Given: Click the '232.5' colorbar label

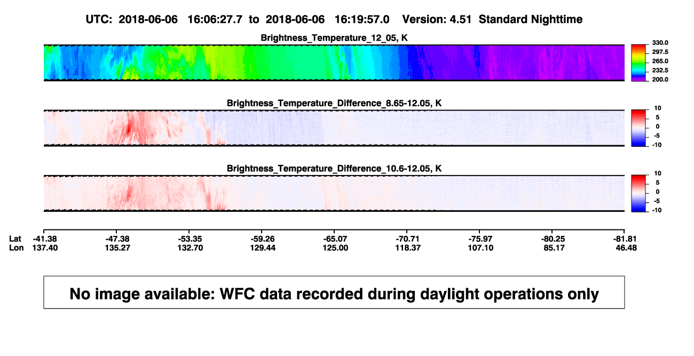Looking at the screenshot, I should 660,70.
